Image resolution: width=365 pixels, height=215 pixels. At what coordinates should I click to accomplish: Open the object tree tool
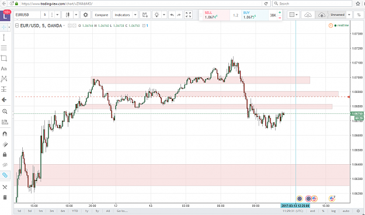click(x=5, y=187)
